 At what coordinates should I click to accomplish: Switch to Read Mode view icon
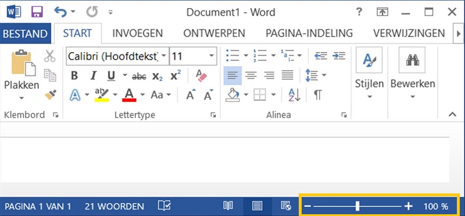[x=228, y=206]
